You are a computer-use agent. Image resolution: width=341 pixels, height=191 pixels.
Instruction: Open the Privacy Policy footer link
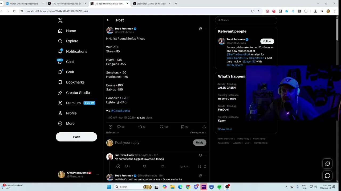[x=243, y=139]
